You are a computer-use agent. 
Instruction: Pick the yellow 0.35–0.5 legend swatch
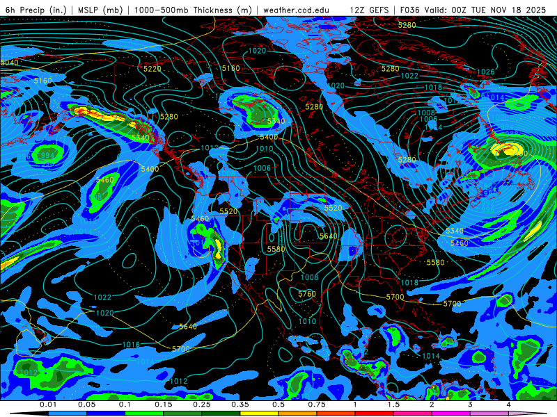point(259,414)
